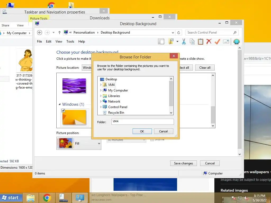Click the down arrow of folder tree scrollbar
Image resolution: width=271 pixels, height=203 pixels.
click(171, 113)
